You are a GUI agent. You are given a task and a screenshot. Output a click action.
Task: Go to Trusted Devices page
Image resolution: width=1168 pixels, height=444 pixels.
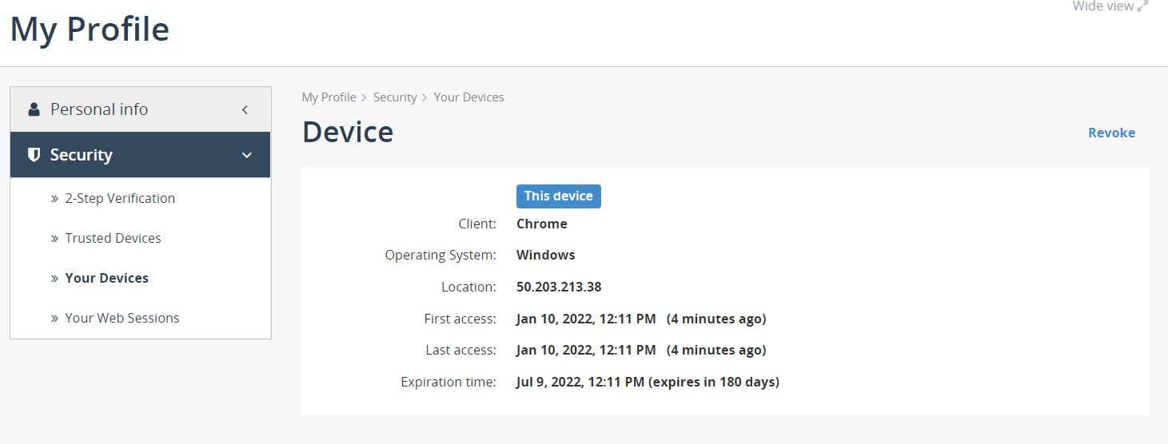pos(113,238)
